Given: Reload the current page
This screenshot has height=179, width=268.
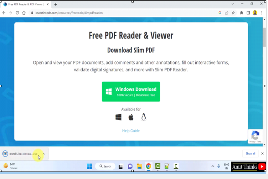Looking at the screenshot, I should 17,13.
